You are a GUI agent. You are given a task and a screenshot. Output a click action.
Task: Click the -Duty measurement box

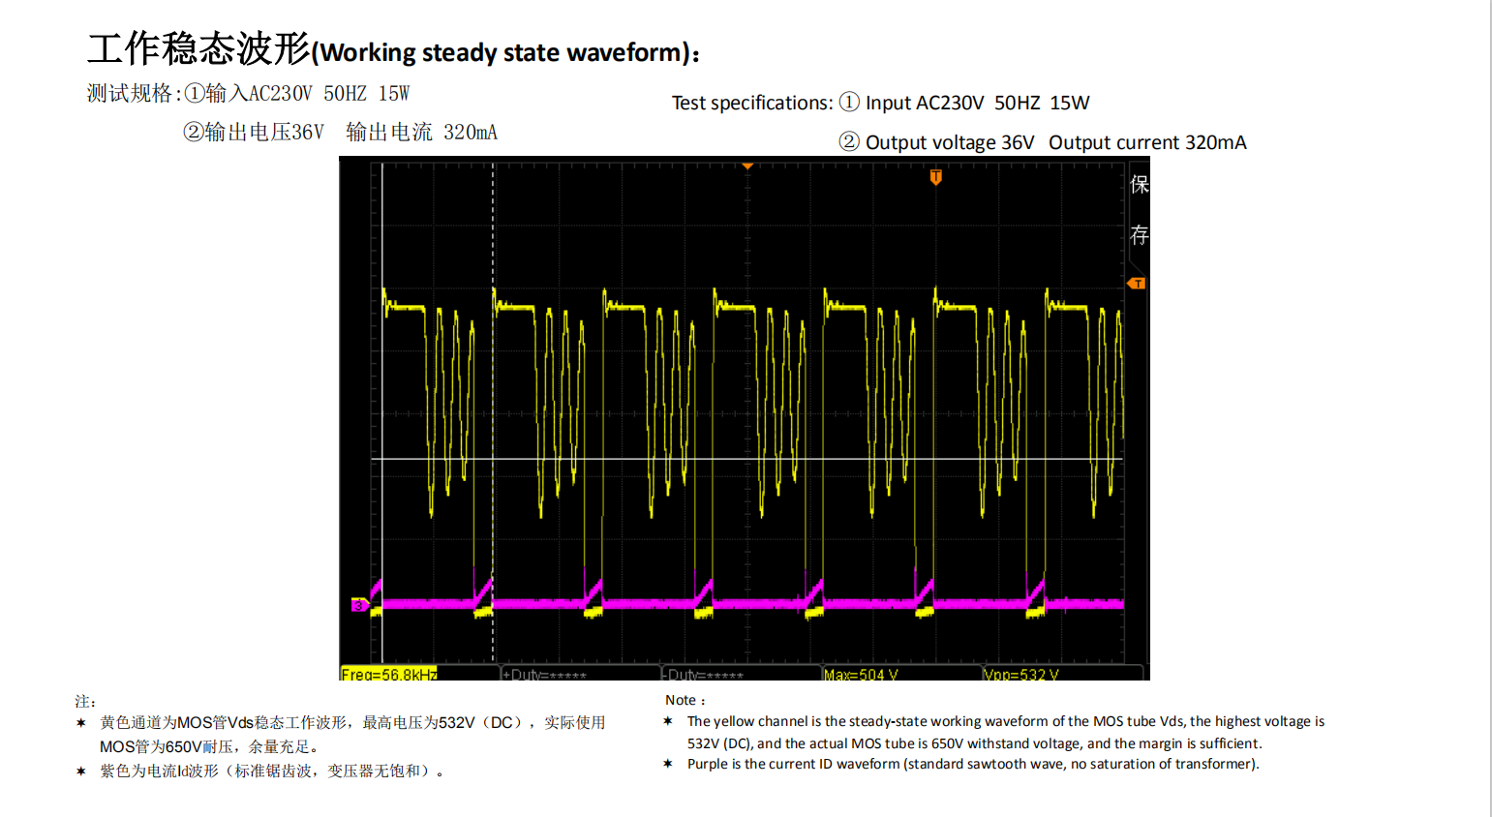705,674
